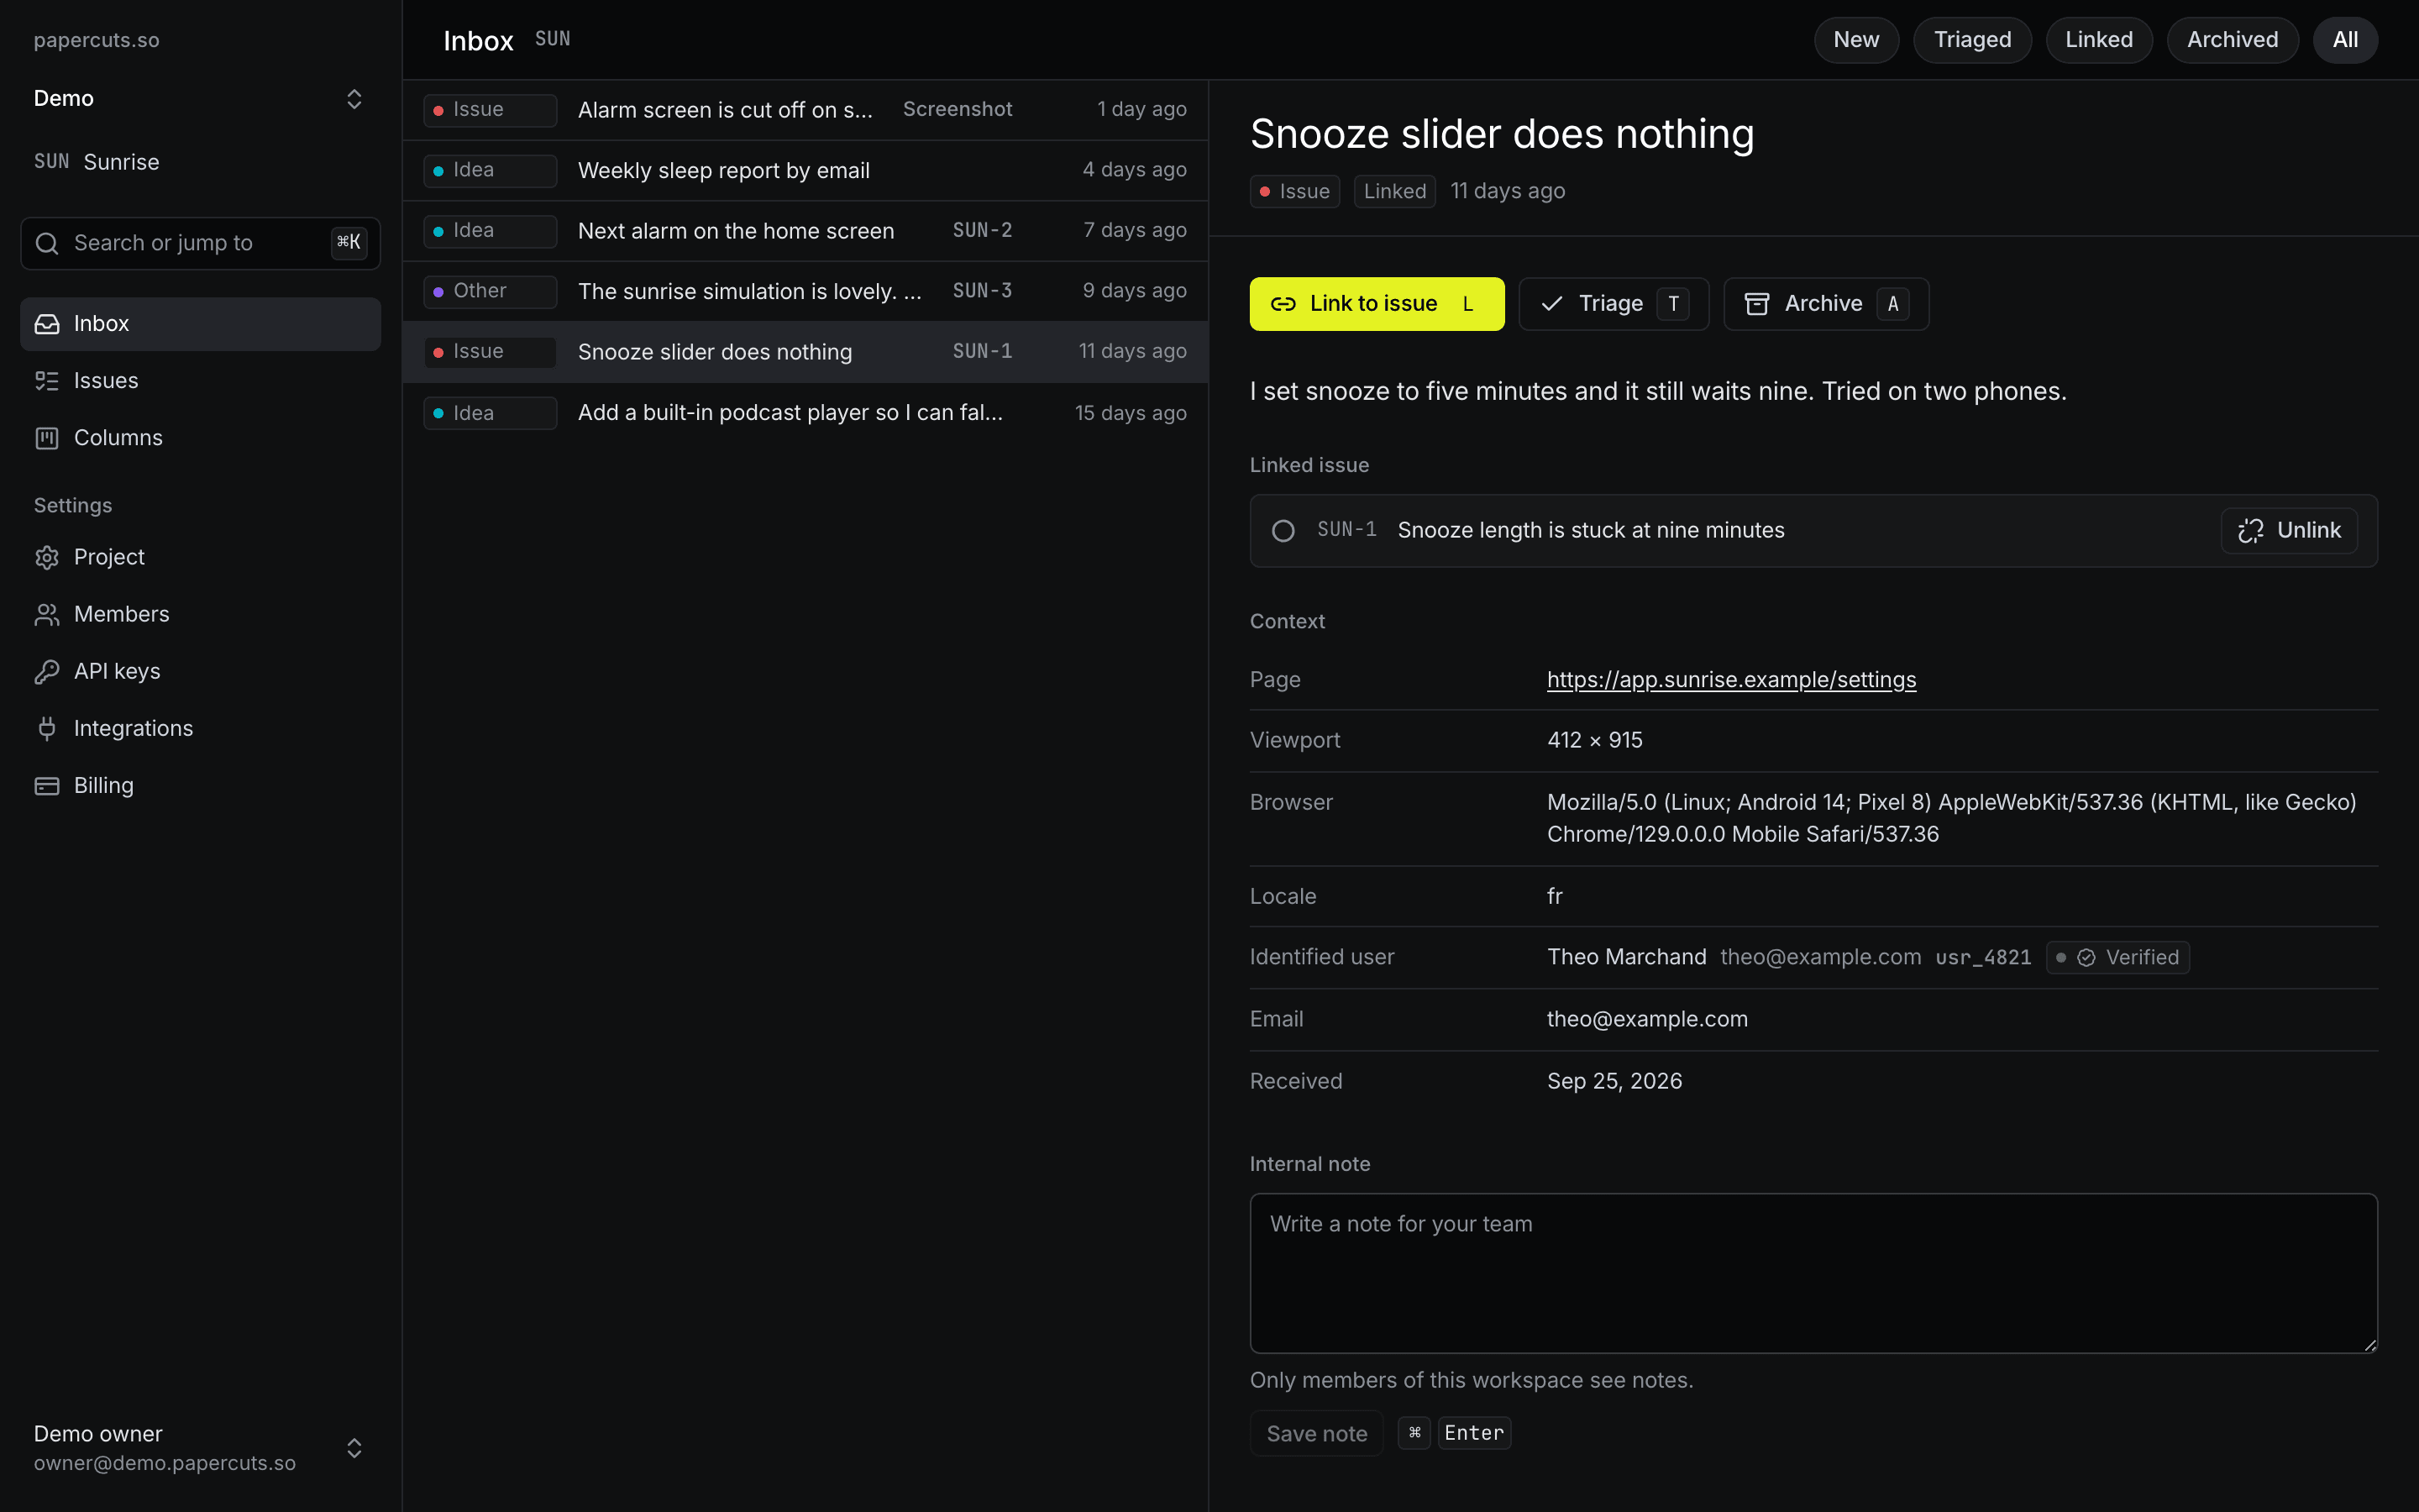Image resolution: width=2419 pixels, height=1512 pixels.
Task: Open 'The sunrise simulation is lovely' row
Action: [x=805, y=291]
